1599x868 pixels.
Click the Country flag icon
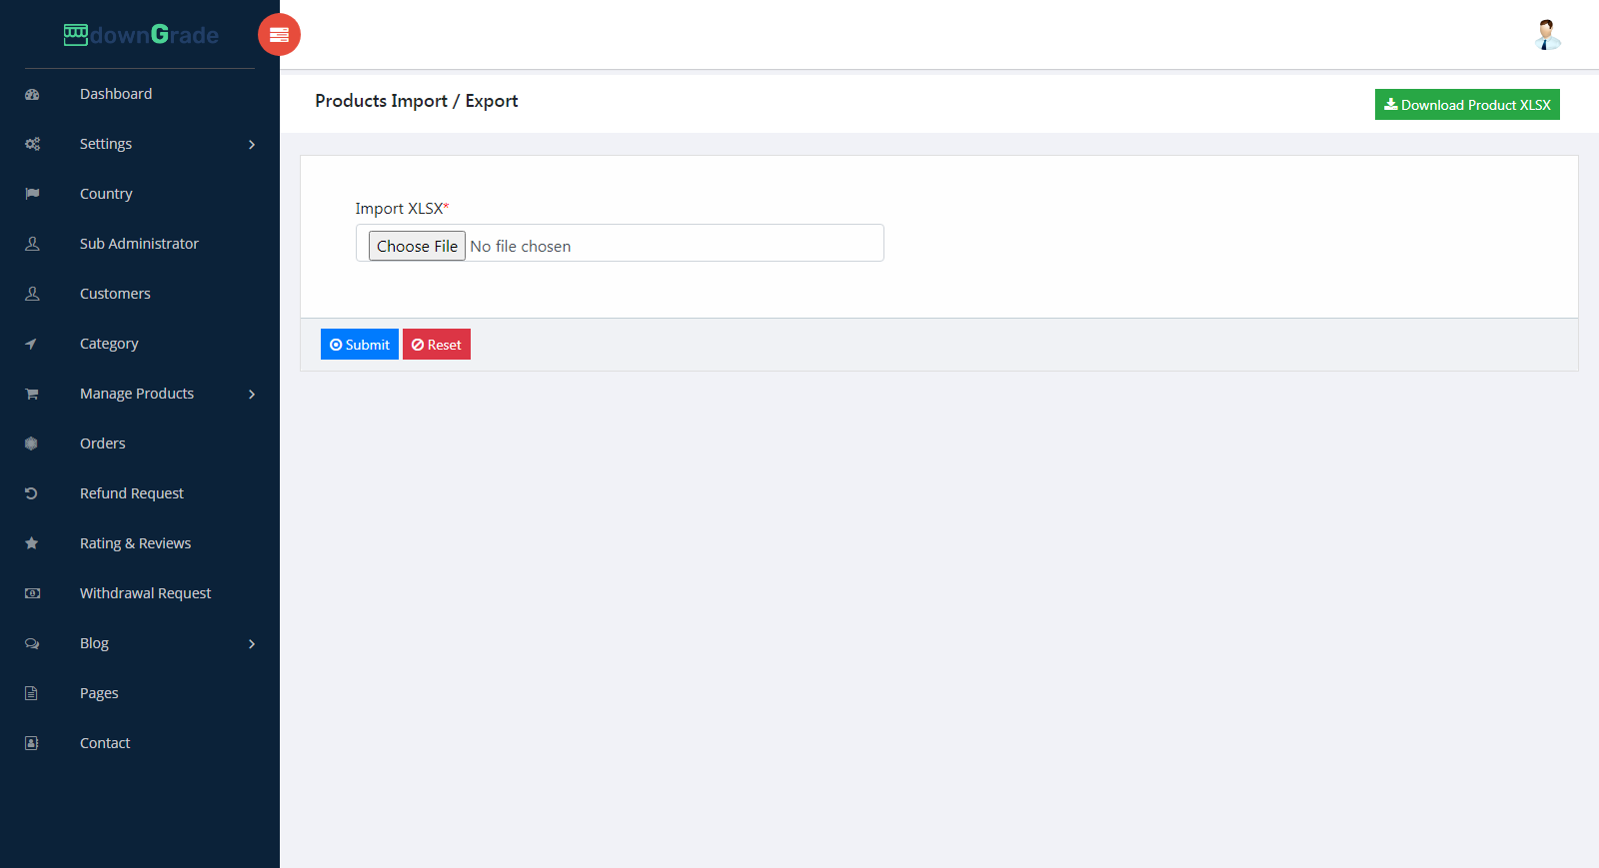[32, 194]
